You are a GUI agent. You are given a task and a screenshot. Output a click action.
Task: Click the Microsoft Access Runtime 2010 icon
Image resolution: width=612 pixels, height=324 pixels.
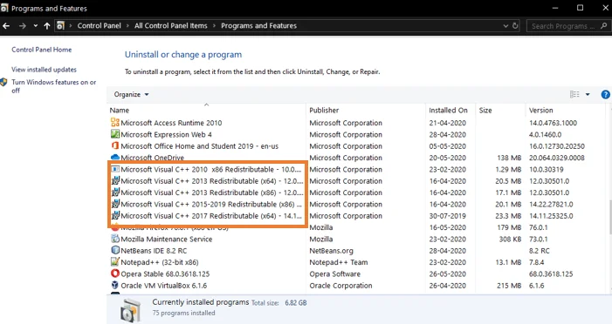click(115, 122)
